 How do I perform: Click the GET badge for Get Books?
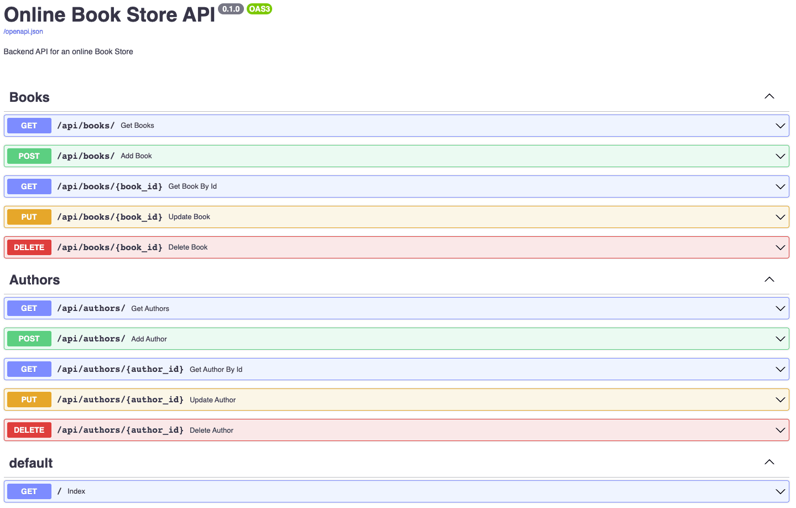tap(29, 126)
